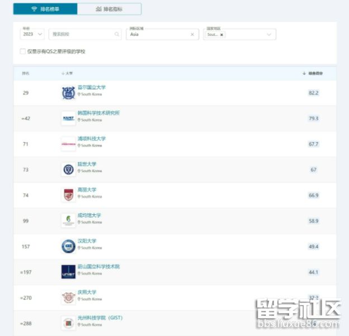The height and width of the screenshot is (336, 349).
Task: Select the rank 73 cell
Action: 26,169
